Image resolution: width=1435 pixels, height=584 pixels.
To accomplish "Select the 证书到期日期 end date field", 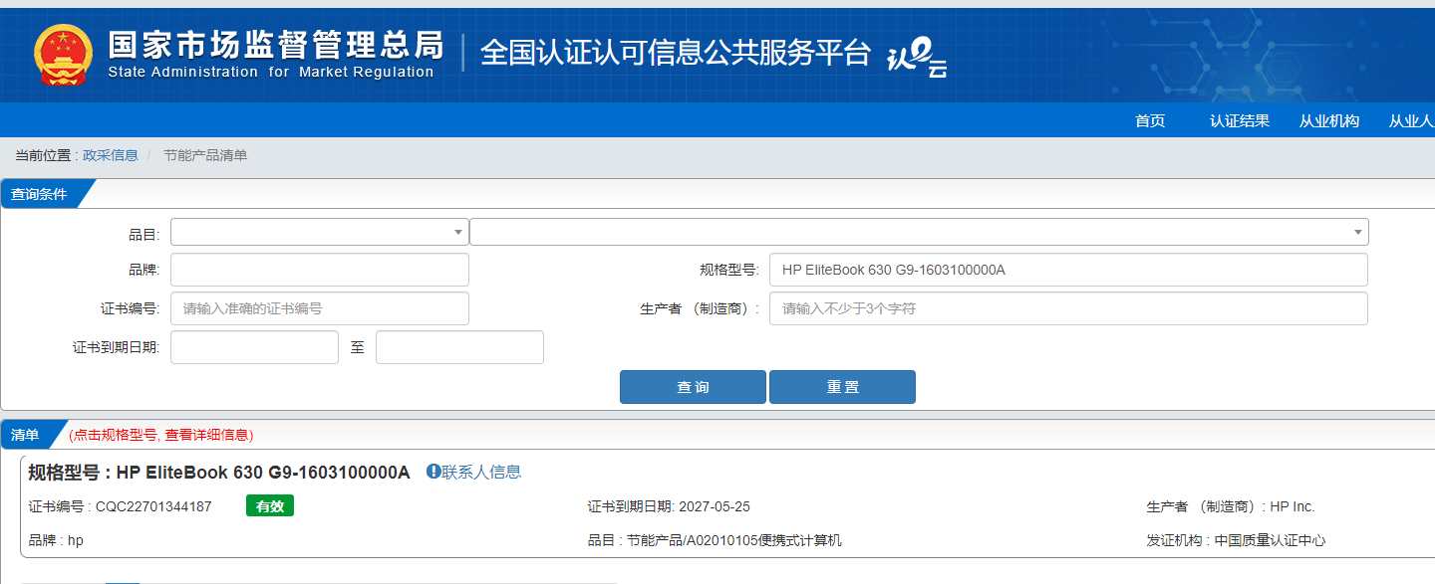I will [x=459, y=347].
